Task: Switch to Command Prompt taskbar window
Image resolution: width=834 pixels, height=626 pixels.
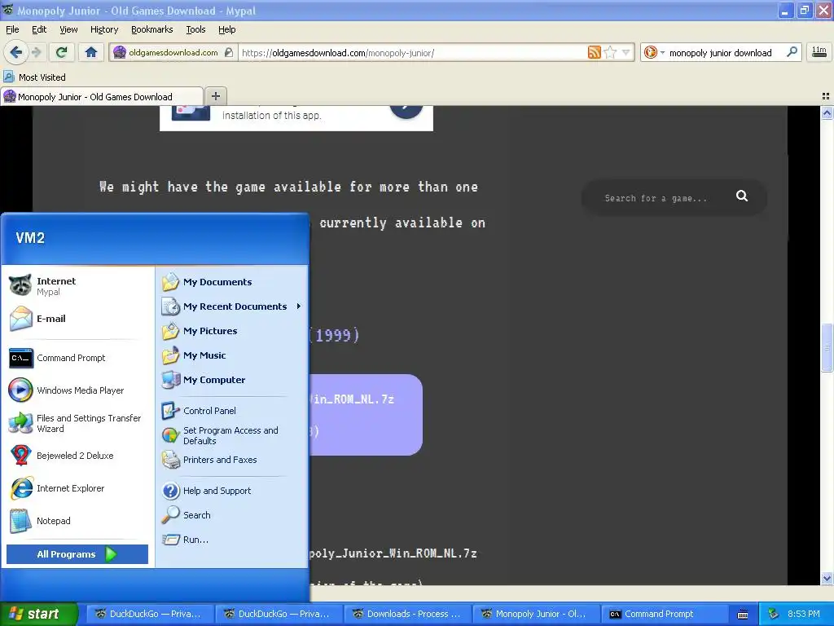Action: [665, 614]
